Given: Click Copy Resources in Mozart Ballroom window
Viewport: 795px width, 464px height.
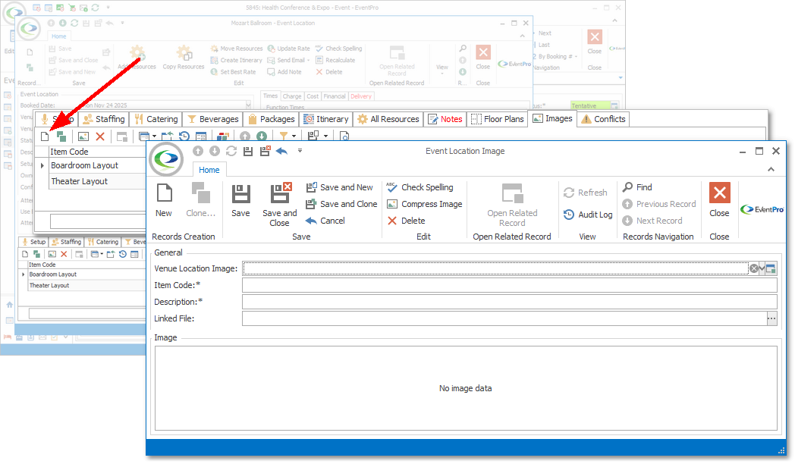Looking at the screenshot, I should [184, 57].
